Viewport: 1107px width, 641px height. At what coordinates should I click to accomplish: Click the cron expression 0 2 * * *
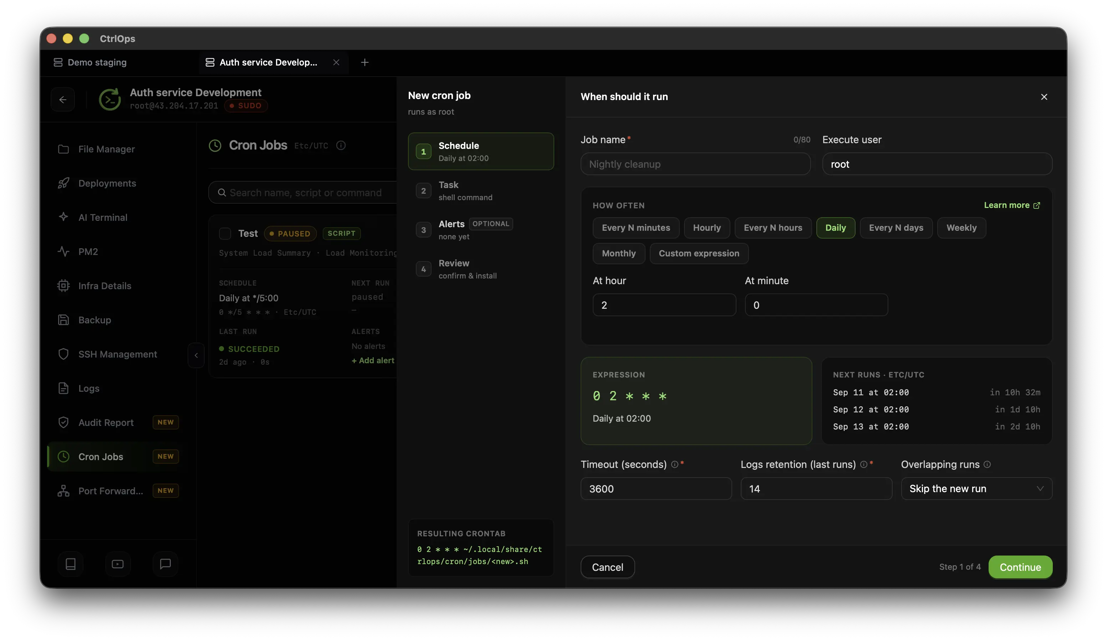tap(629, 396)
